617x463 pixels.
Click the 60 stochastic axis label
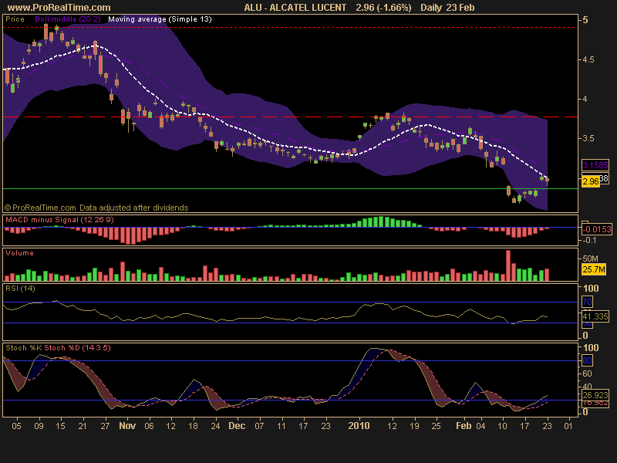pos(587,373)
